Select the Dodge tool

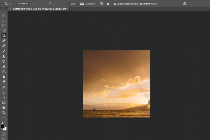coord(4,82)
